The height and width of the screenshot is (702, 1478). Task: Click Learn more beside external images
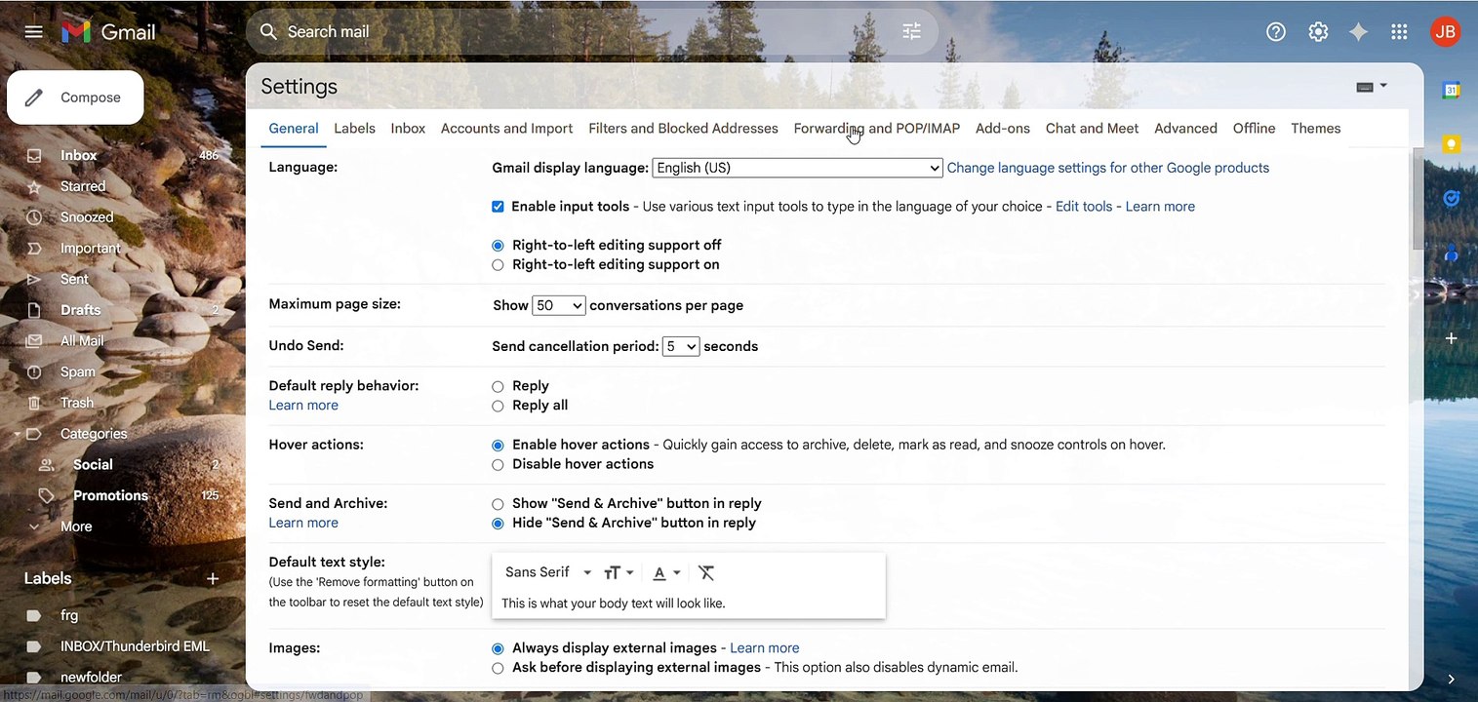765,648
